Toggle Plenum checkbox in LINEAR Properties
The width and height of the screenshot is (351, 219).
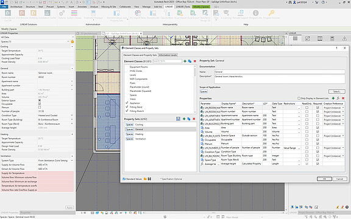tap(40, 108)
